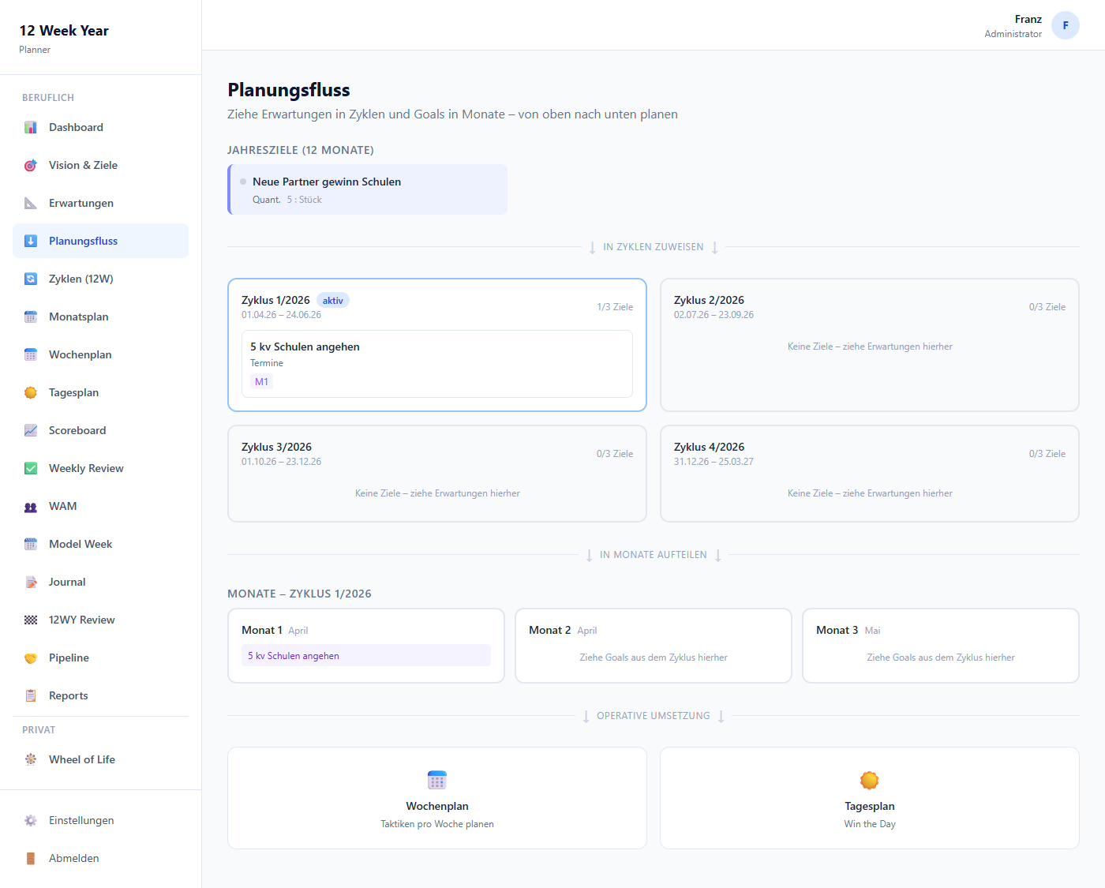Click the Franz user avatar
This screenshot has width=1105, height=888.
pyautogui.click(x=1065, y=25)
